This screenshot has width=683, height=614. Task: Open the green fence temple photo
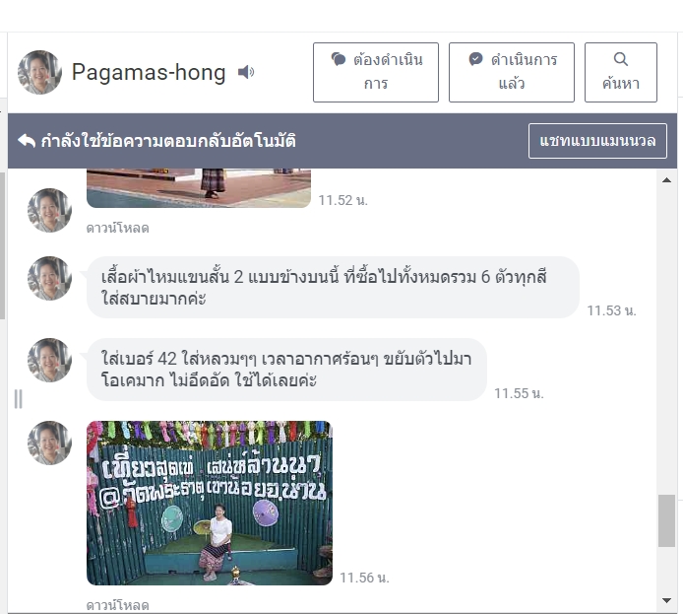pyautogui.click(x=210, y=503)
